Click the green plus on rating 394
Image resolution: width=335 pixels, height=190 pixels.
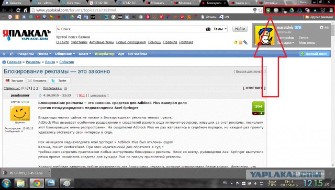click(261, 113)
